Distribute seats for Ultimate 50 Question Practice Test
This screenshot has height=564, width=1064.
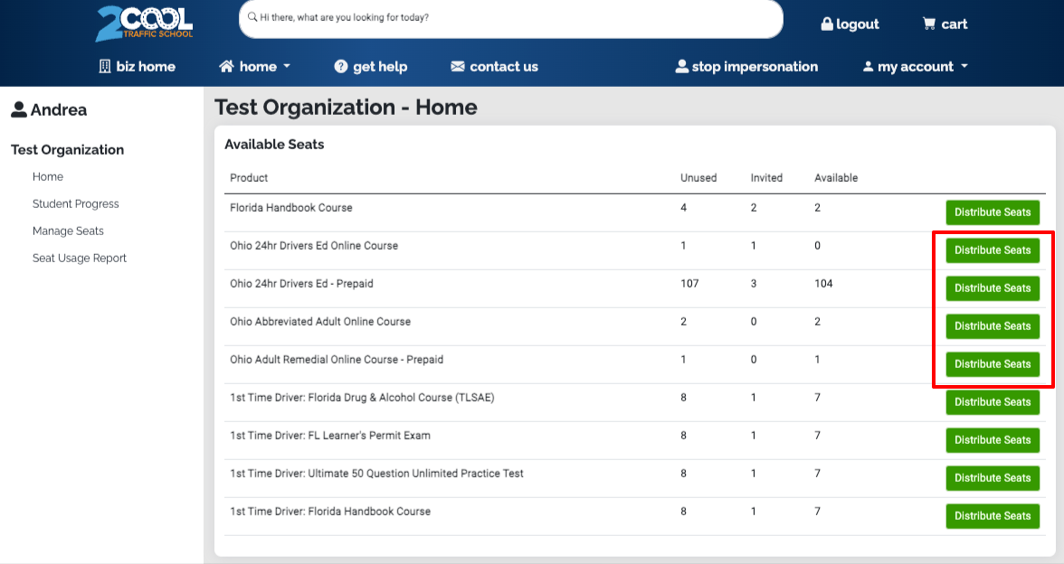(x=993, y=478)
